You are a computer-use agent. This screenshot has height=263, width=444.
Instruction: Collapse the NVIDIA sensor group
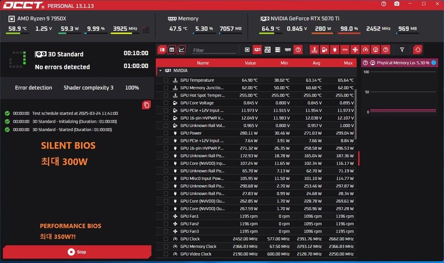tap(160, 70)
